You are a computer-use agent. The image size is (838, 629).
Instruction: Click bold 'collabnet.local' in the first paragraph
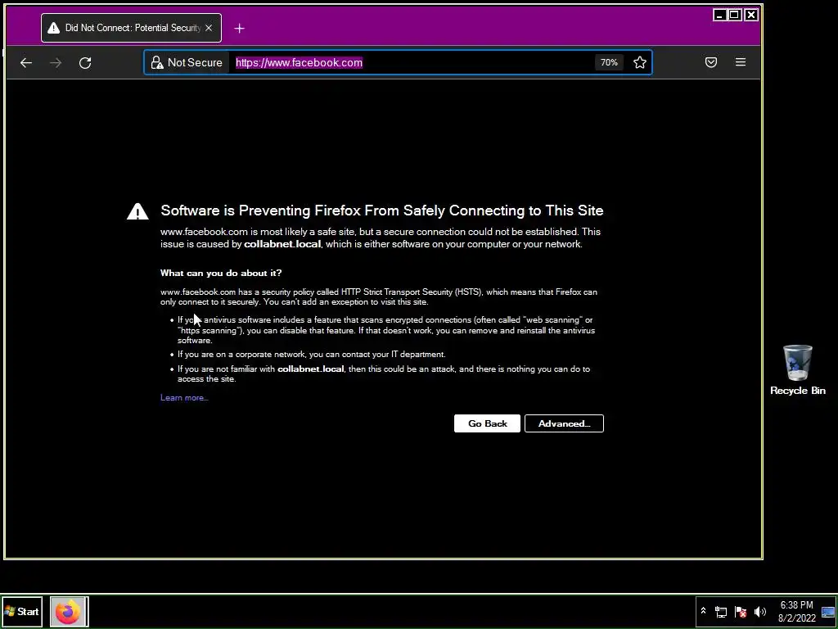282,244
